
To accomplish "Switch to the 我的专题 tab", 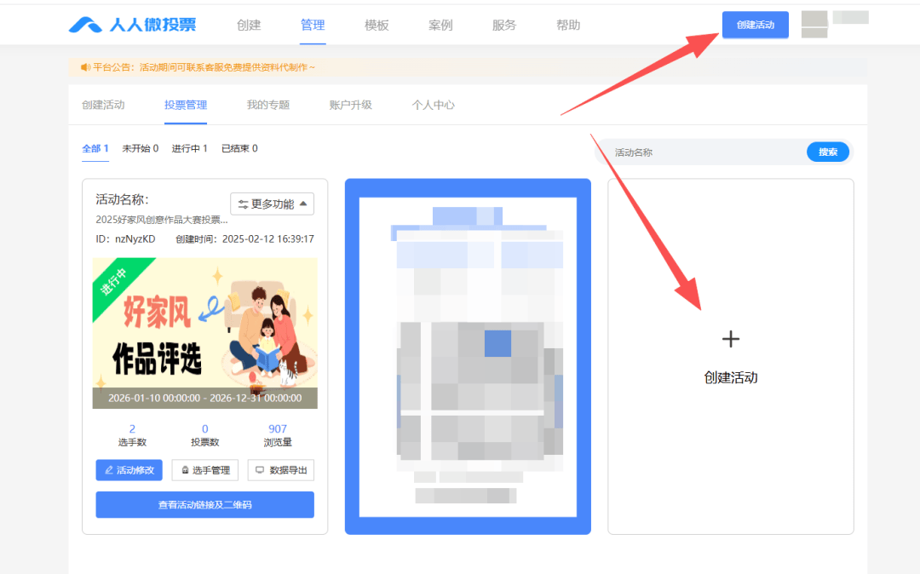I will click(x=268, y=105).
